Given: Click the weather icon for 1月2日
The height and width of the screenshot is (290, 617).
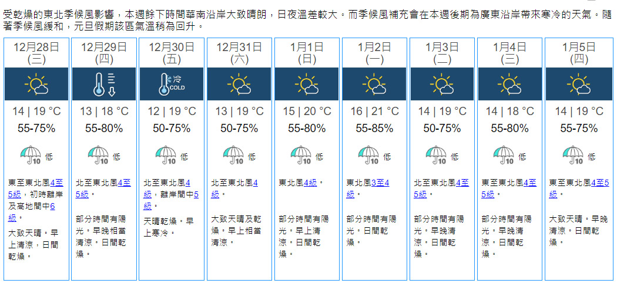Looking at the screenshot, I should (374, 85).
